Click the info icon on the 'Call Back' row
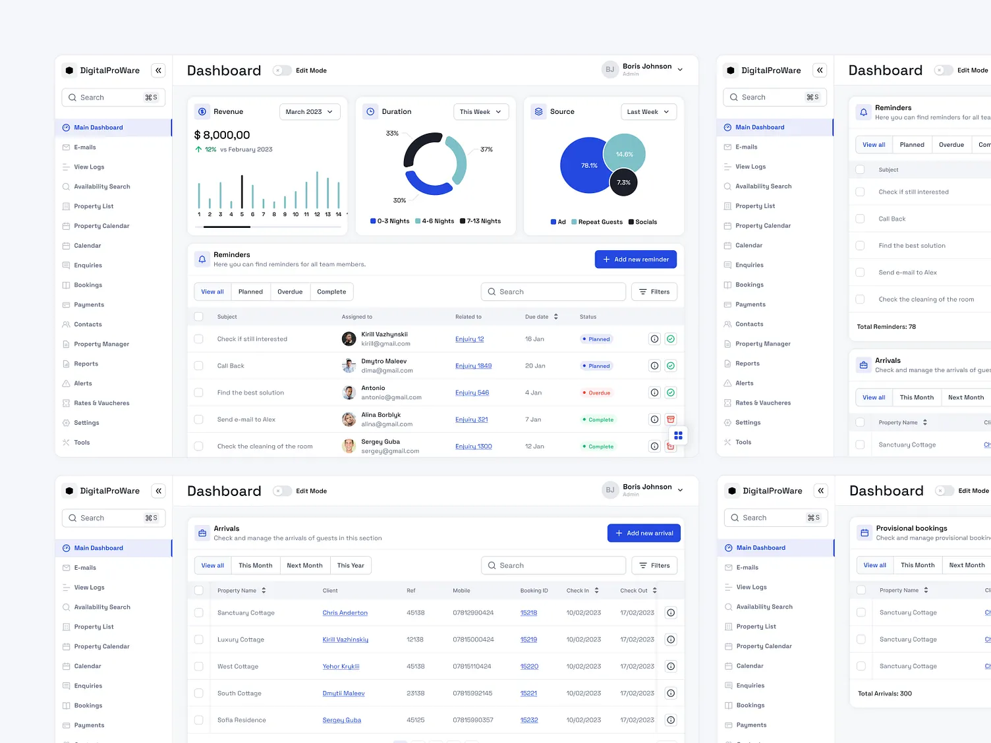 (x=654, y=366)
